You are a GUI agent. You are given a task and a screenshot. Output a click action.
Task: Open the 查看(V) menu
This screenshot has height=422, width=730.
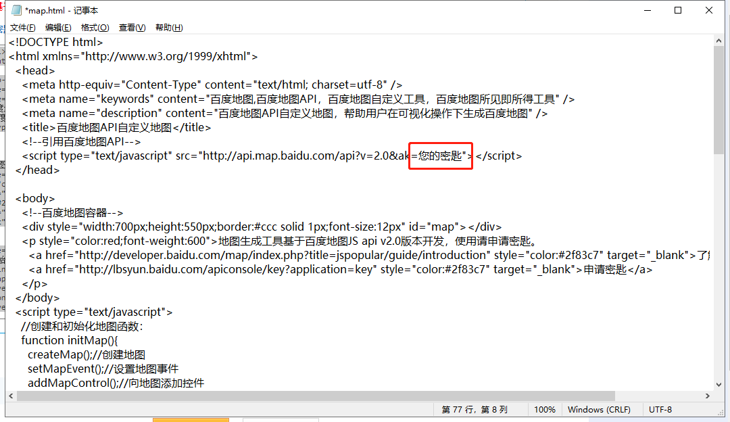tap(132, 28)
